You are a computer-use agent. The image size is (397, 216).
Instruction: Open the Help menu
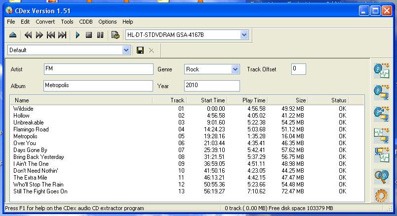coord(127,22)
